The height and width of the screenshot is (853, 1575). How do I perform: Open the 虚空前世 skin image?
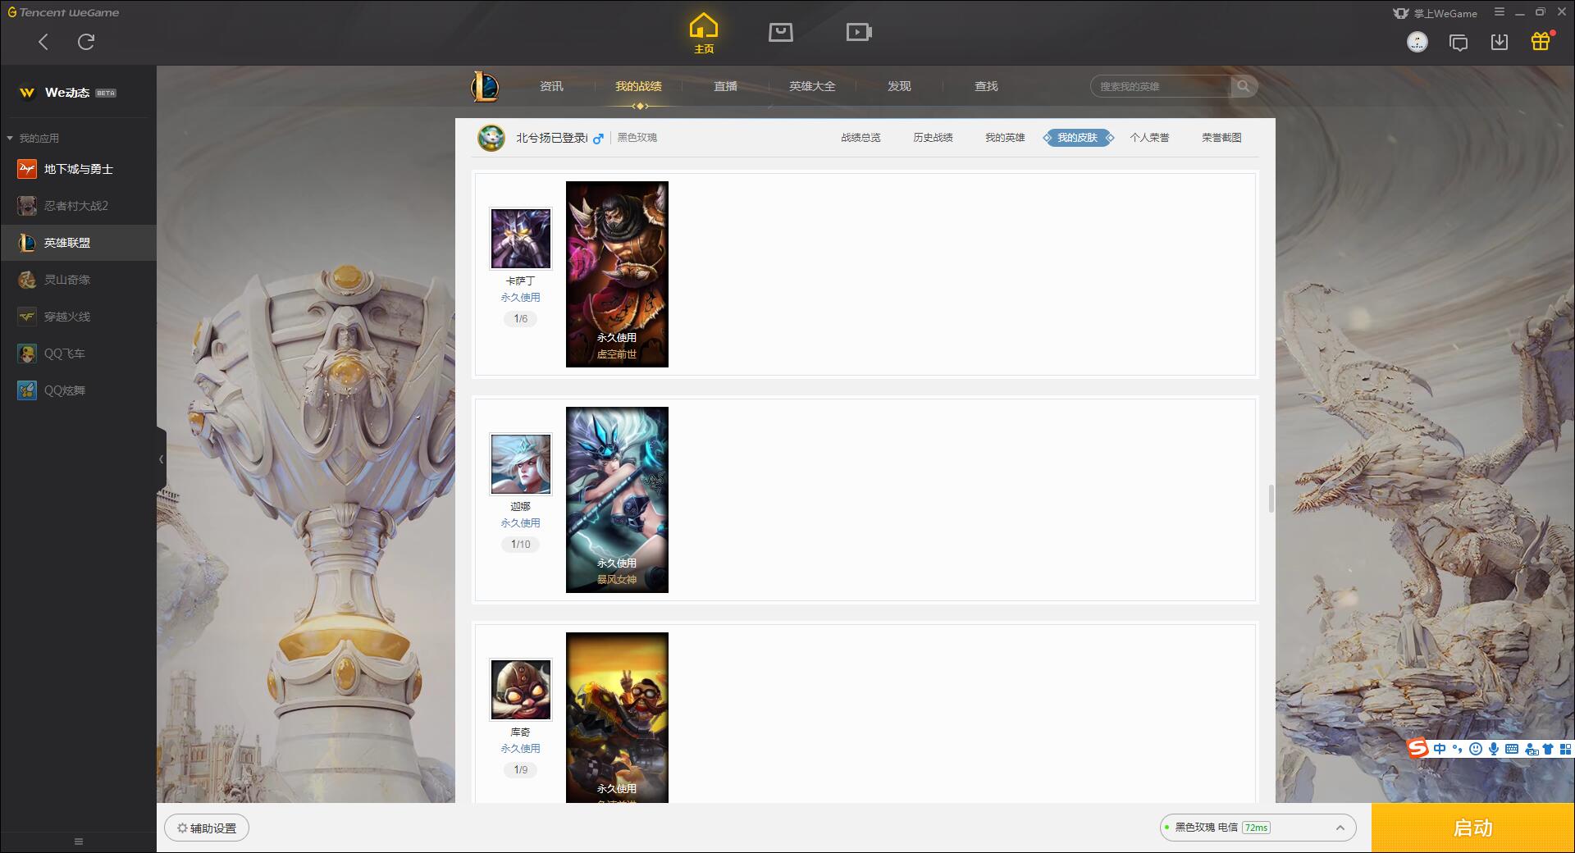pyautogui.click(x=617, y=274)
